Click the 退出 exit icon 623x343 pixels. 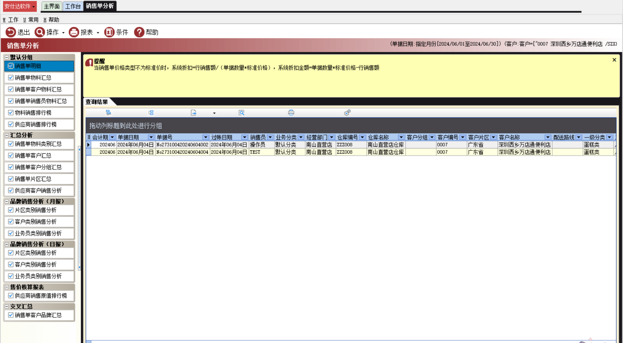pyautogui.click(x=11, y=32)
